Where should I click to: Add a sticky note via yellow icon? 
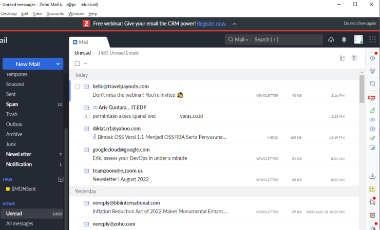click(x=372, y=189)
